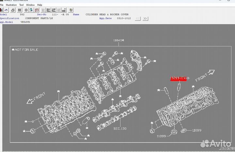Click the Y62 model value

coord(22,15)
